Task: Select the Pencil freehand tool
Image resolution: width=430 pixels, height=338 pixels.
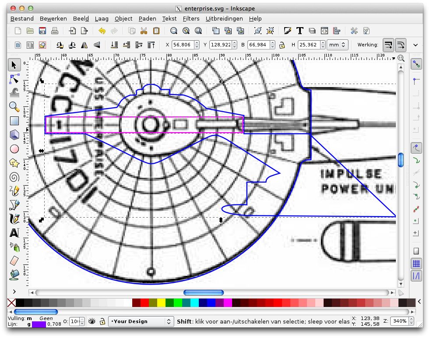Action: click(14, 191)
